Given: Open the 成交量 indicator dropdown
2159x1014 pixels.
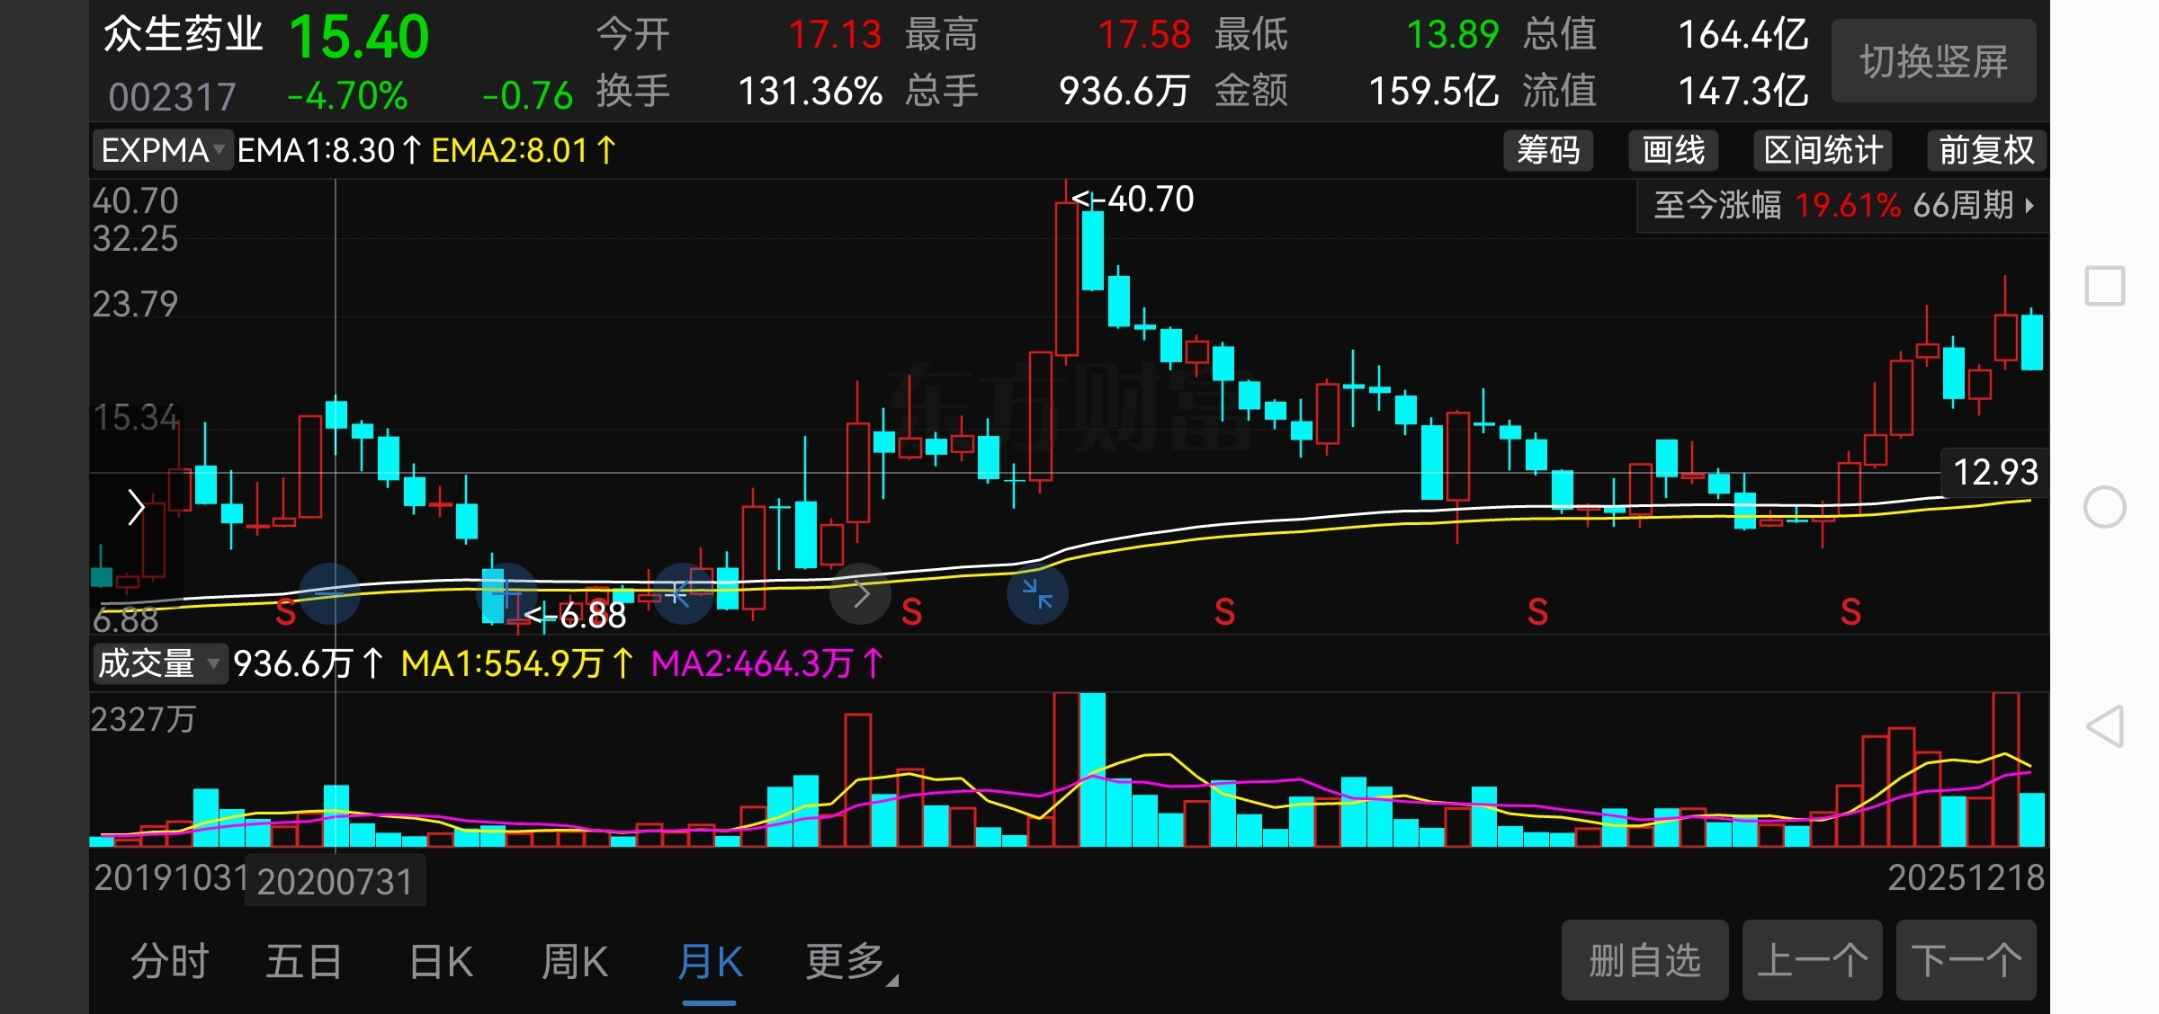Looking at the screenshot, I should [x=159, y=664].
